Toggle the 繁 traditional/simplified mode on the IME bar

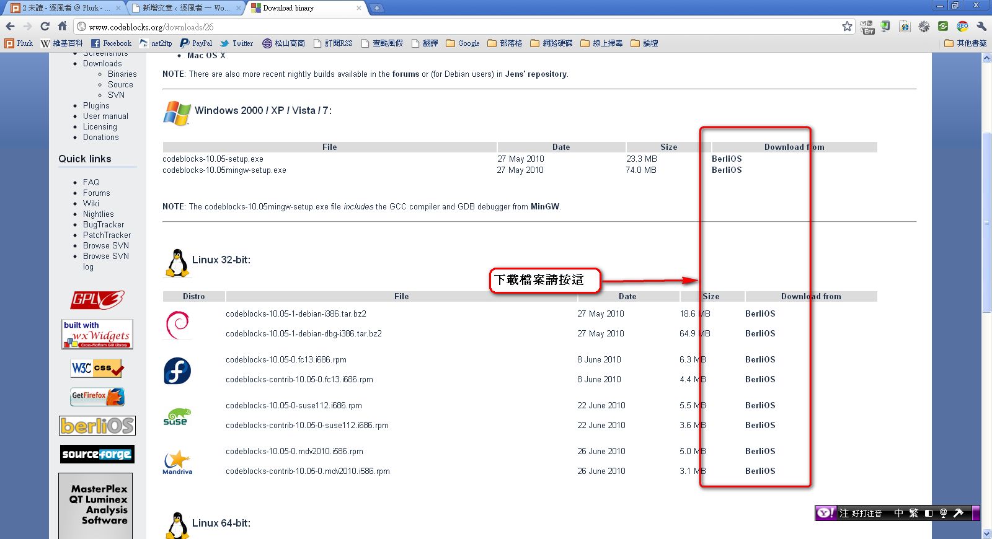[x=913, y=513]
